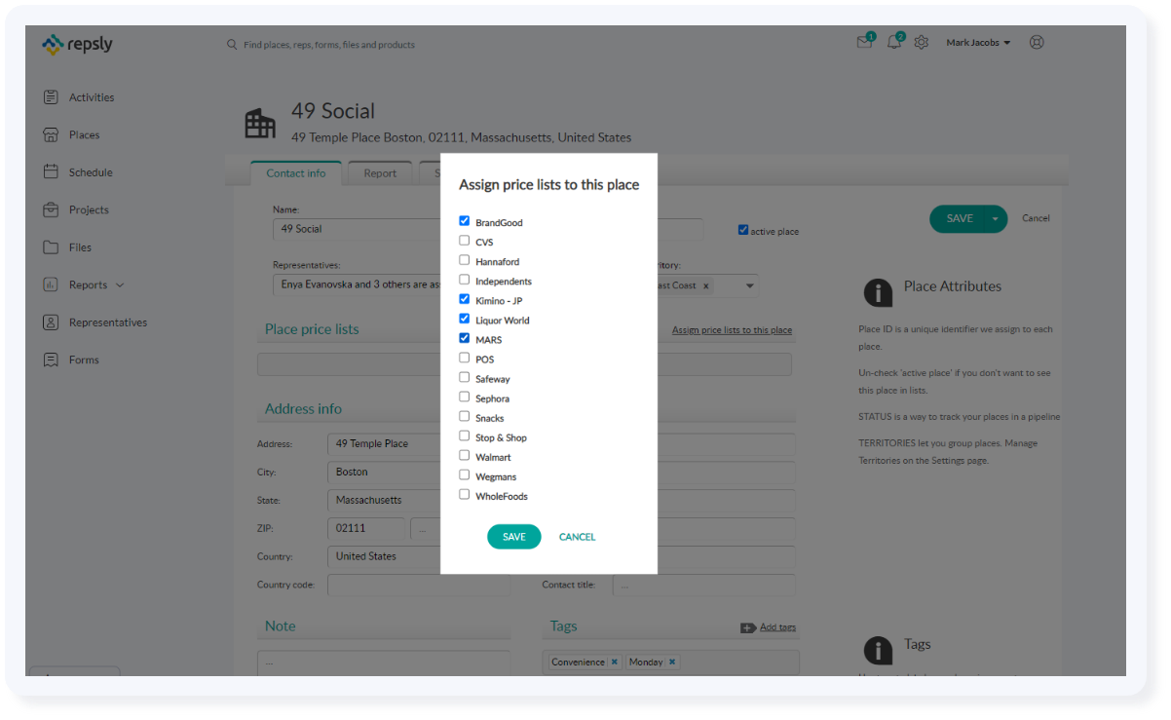Click the Repsly logo
The height and width of the screenshot is (720, 1171).
(x=77, y=44)
